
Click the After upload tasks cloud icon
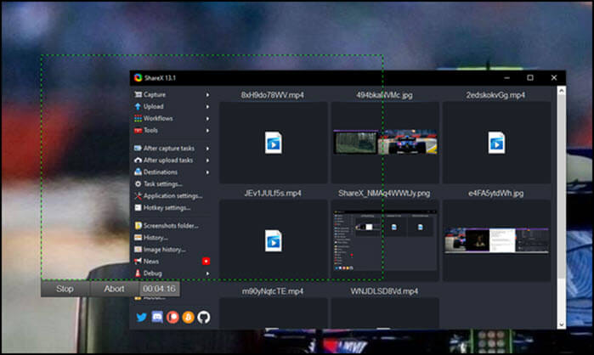pyautogui.click(x=139, y=161)
